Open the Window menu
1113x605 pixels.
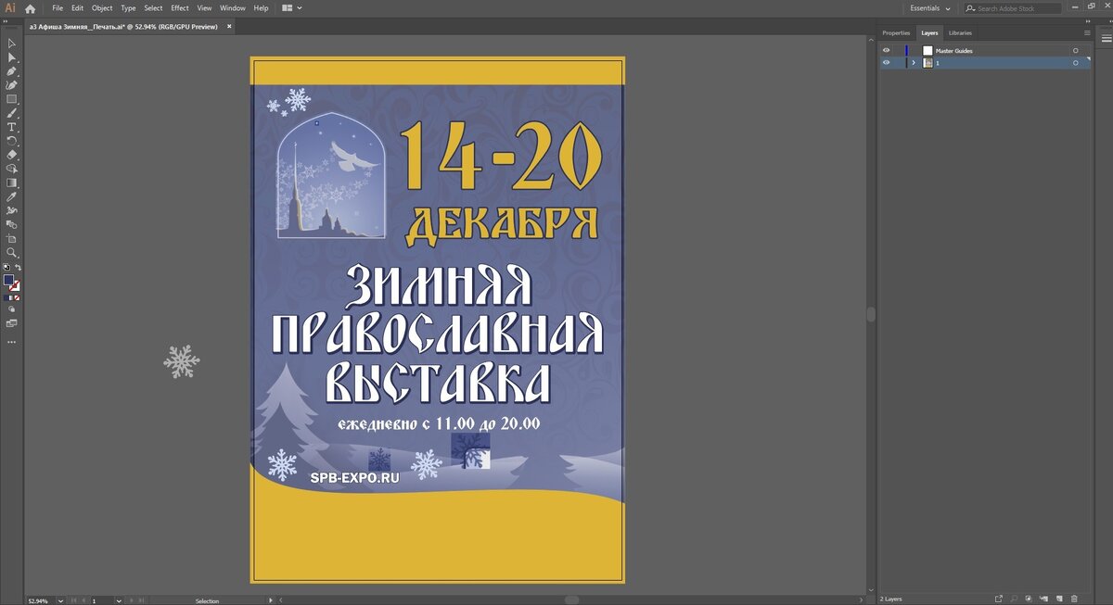[x=233, y=7]
